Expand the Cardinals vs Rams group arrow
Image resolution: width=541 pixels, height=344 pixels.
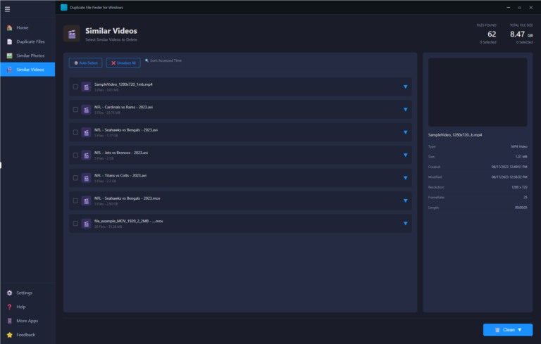(x=406, y=110)
